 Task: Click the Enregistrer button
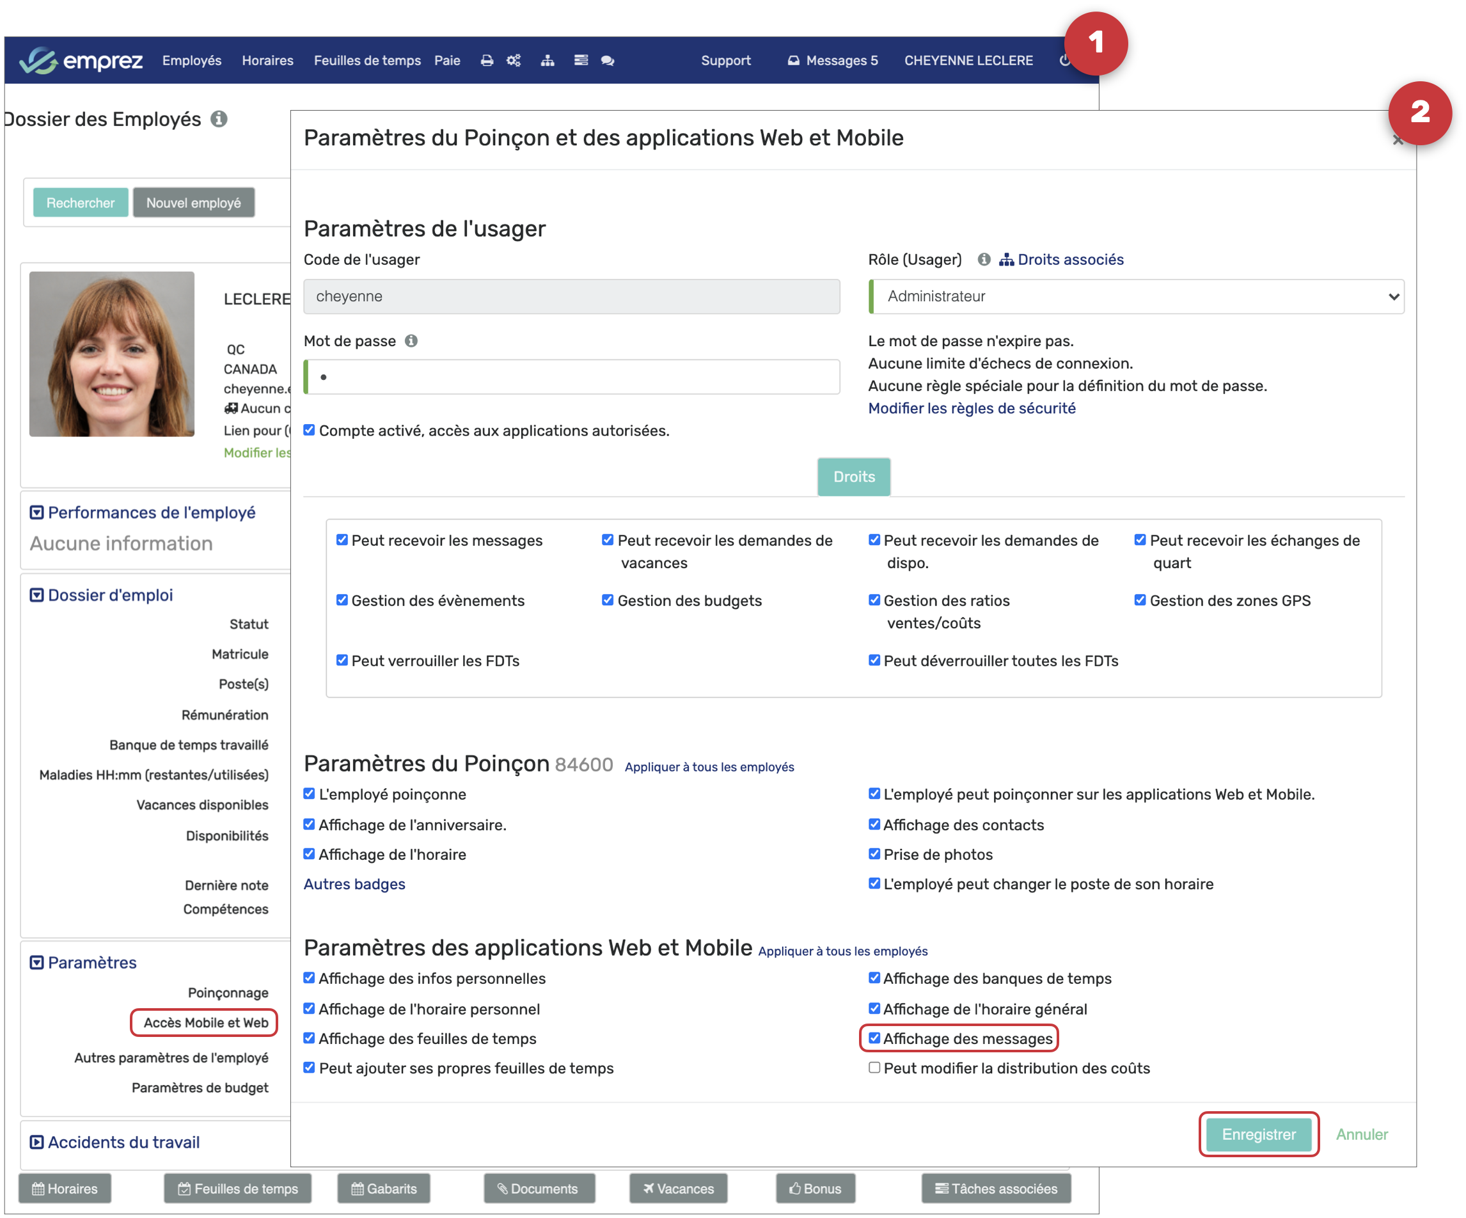point(1258,1134)
